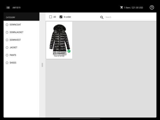
Task: Select the JACKET category radio button
Action: point(7,48)
